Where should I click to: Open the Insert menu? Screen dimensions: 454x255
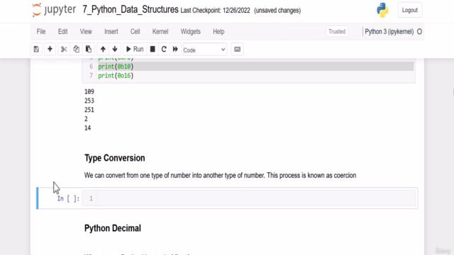point(111,31)
